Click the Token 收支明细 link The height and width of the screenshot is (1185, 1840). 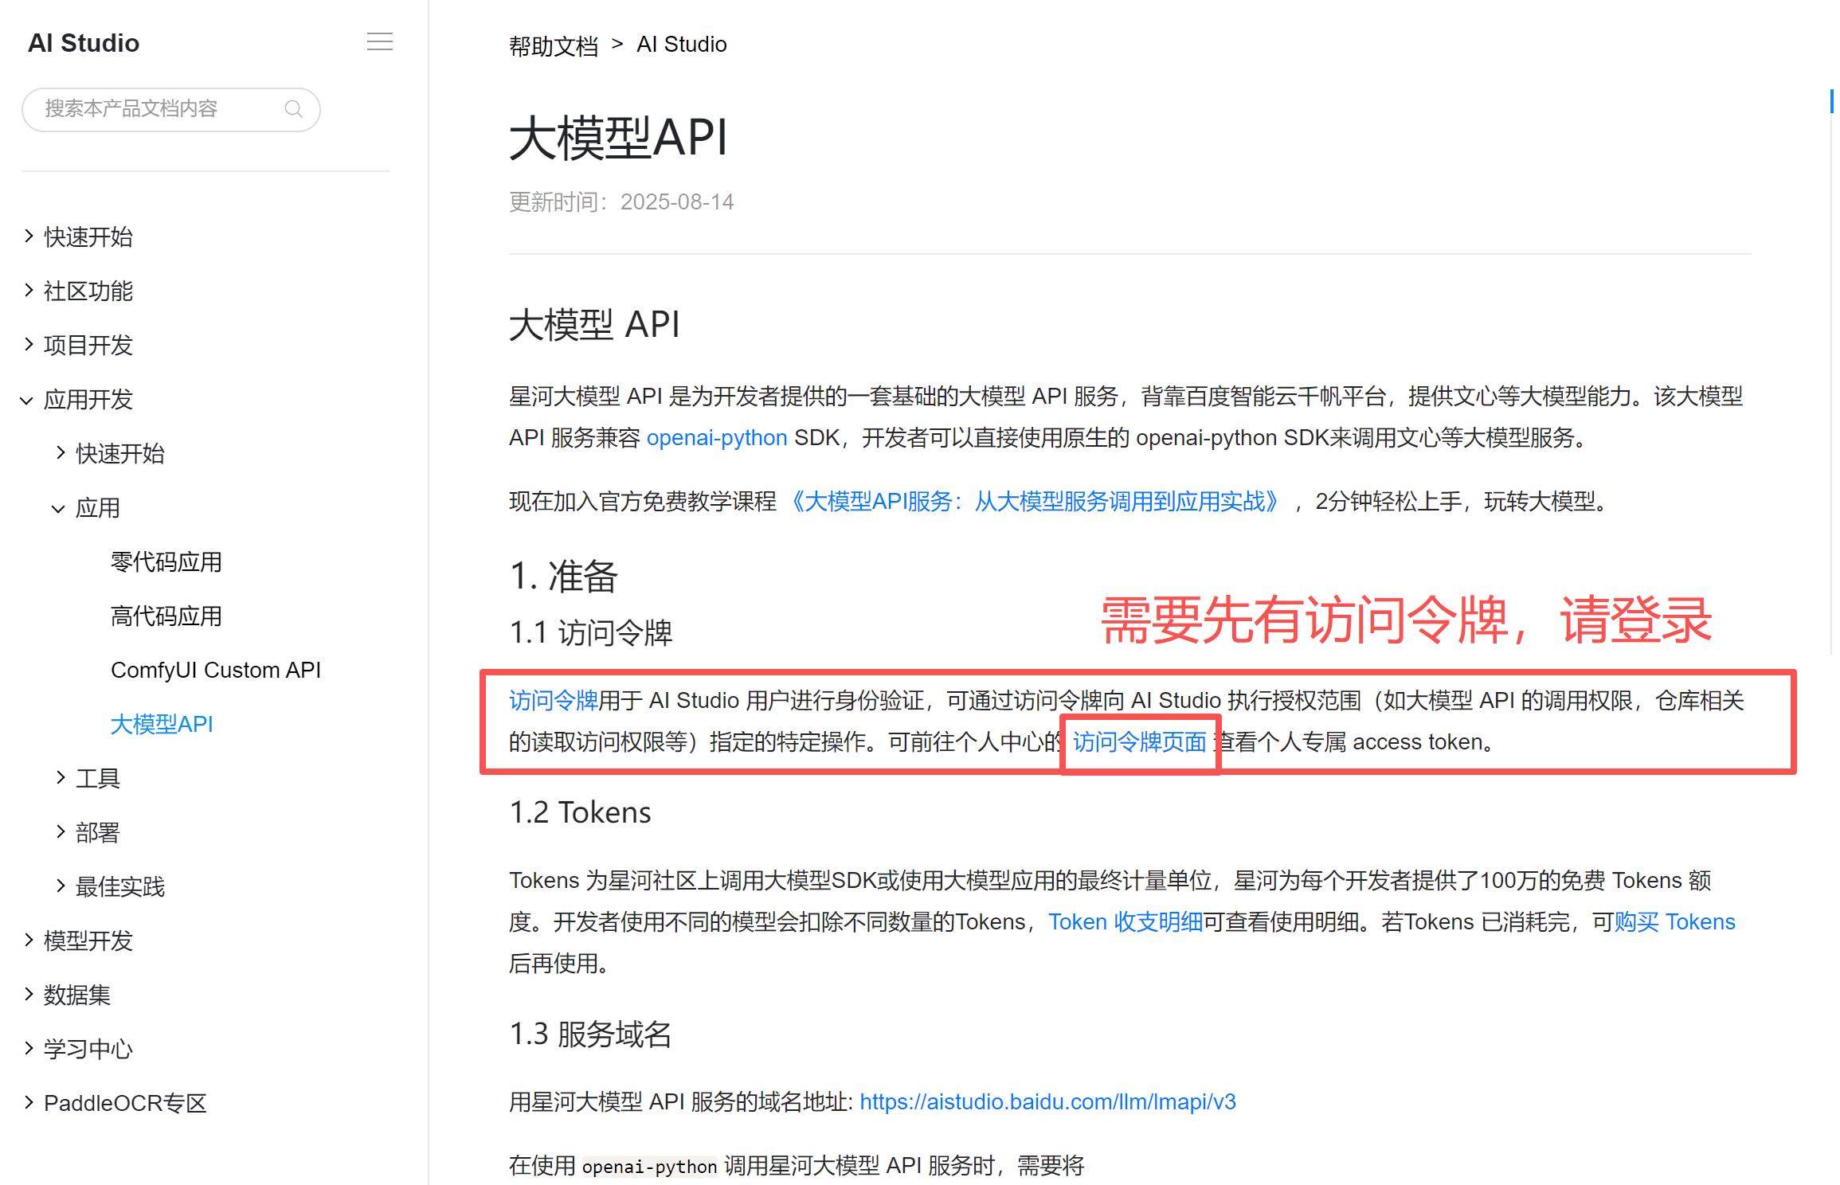tap(1125, 921)
